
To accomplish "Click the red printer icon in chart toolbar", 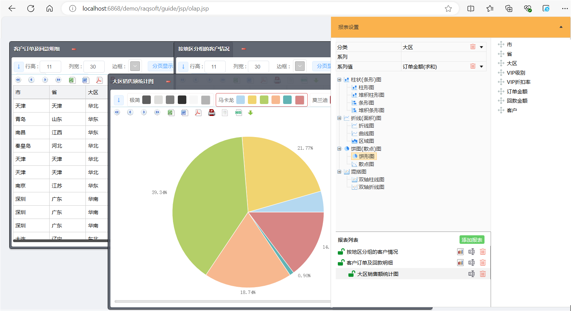I will coord(212,113).
